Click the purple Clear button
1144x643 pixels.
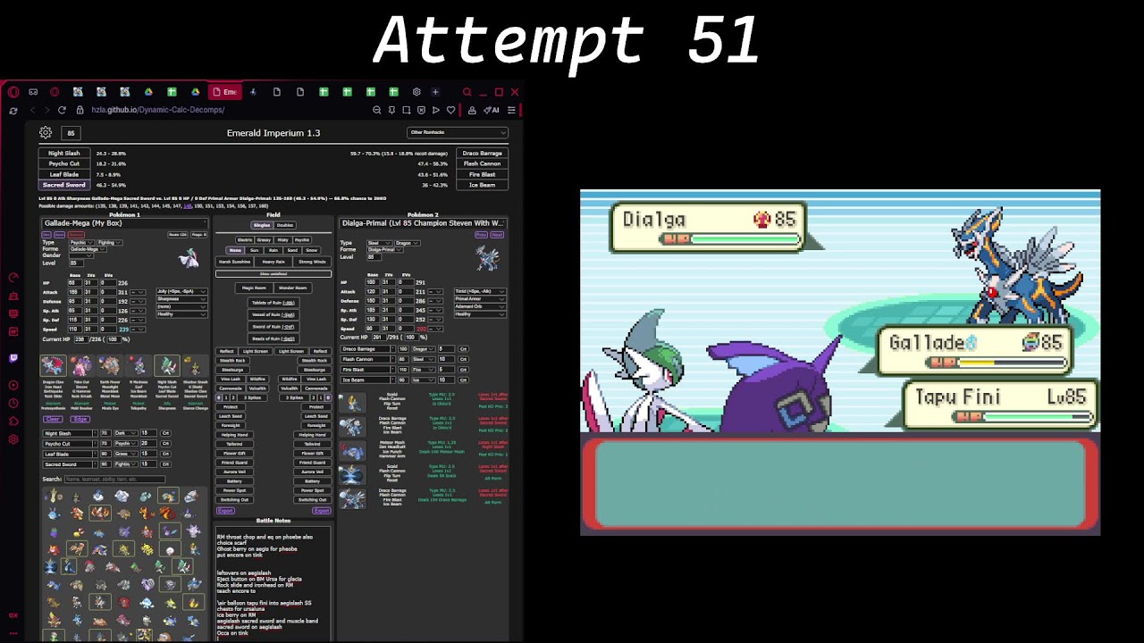53,420
